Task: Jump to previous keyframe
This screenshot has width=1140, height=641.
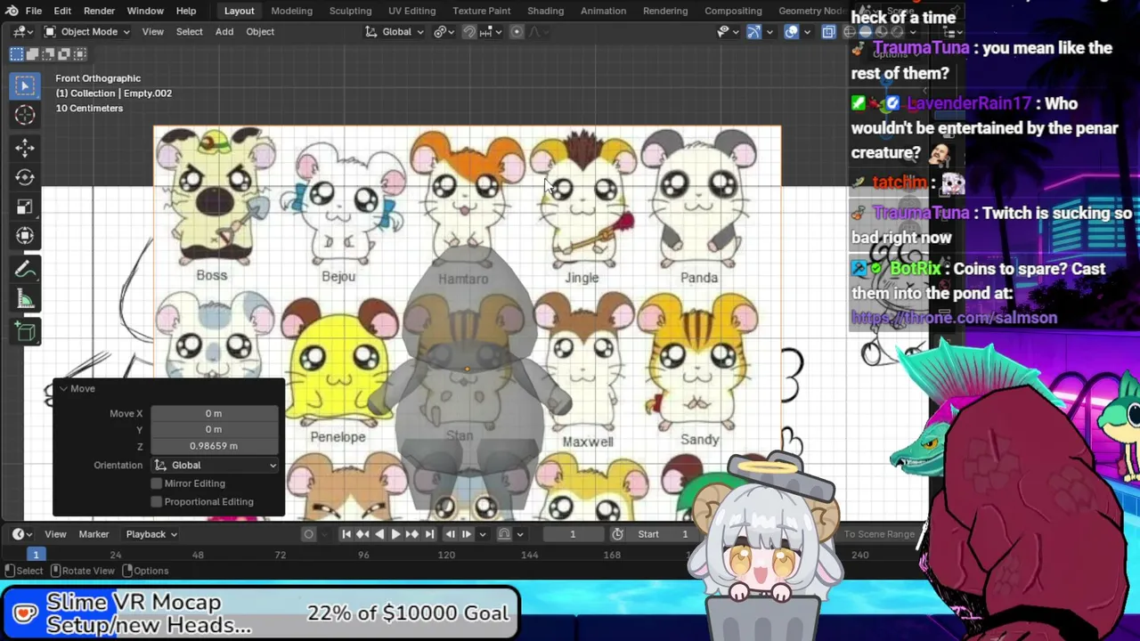Action: coord(362,534)
